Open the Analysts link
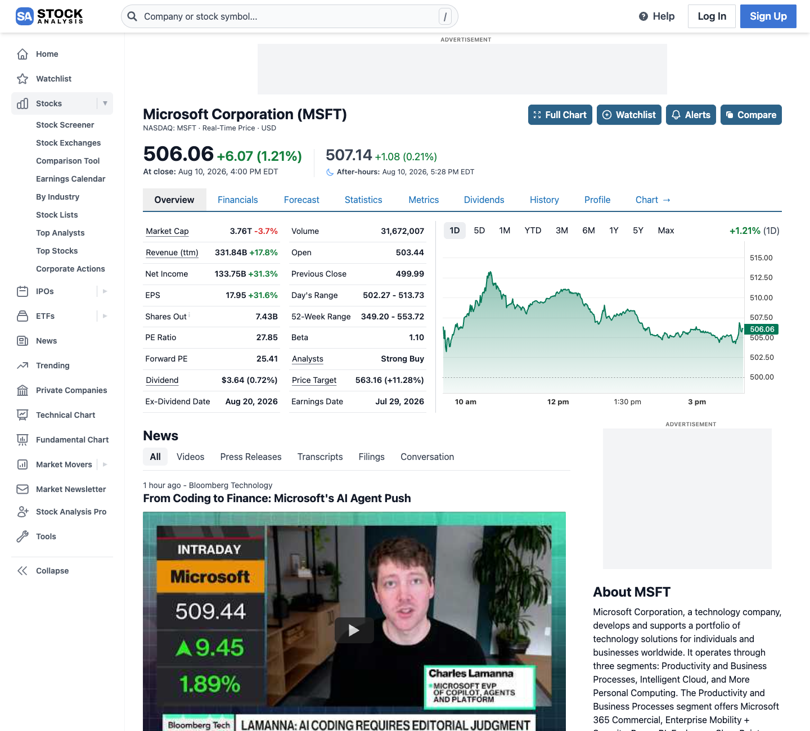 click(308, 359)
